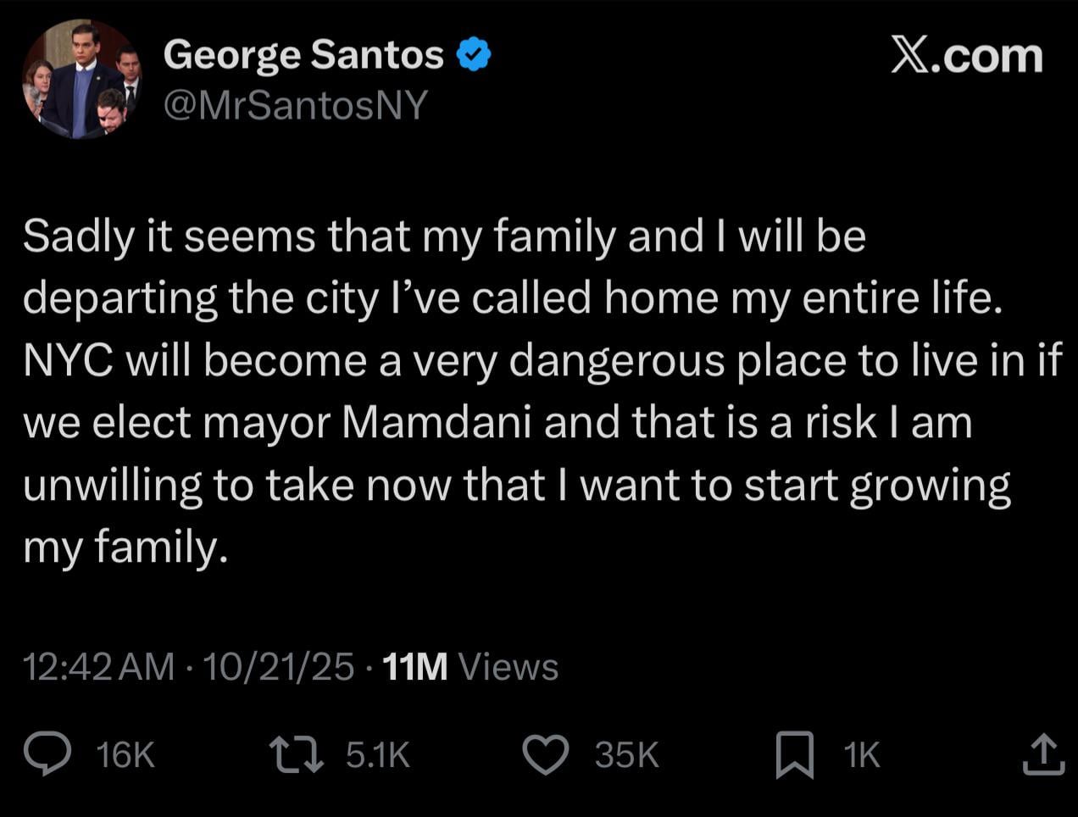Screen dimensions: 1078x817
Task: Repost the tweet using the retweet icon
Action: coord(296,753)
